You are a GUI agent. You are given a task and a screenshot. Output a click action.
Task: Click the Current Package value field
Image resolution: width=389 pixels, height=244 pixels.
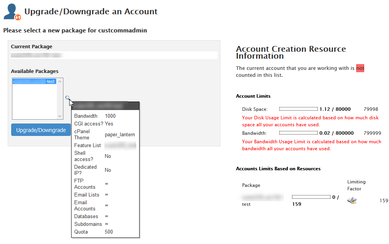point(114,55)
